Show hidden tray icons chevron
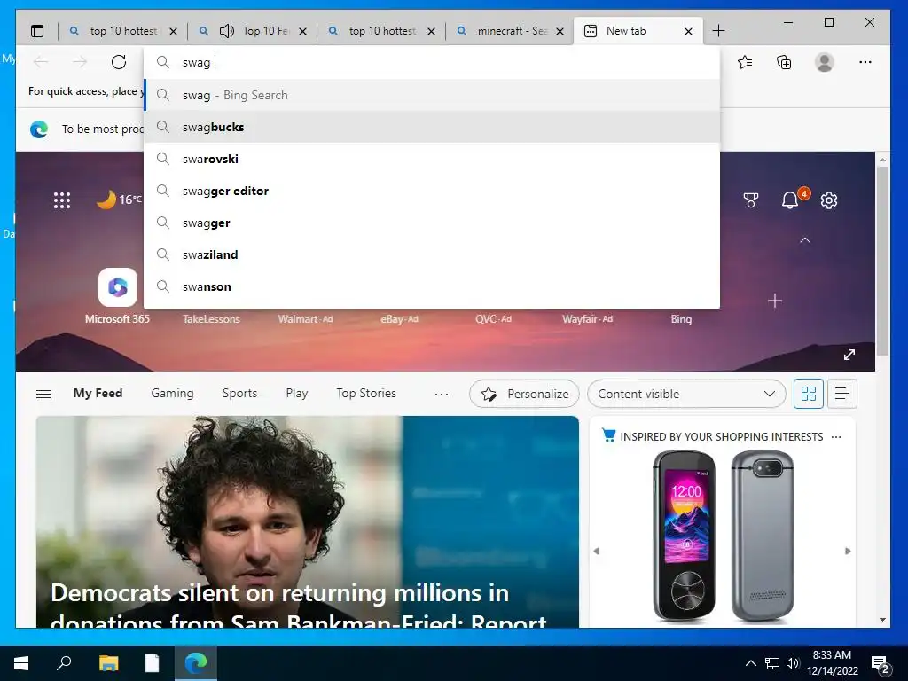The image size is (908, 681). 750,663
